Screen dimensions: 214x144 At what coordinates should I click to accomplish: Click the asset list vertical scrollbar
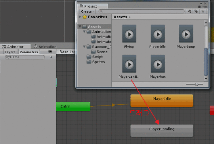(206, 62)
